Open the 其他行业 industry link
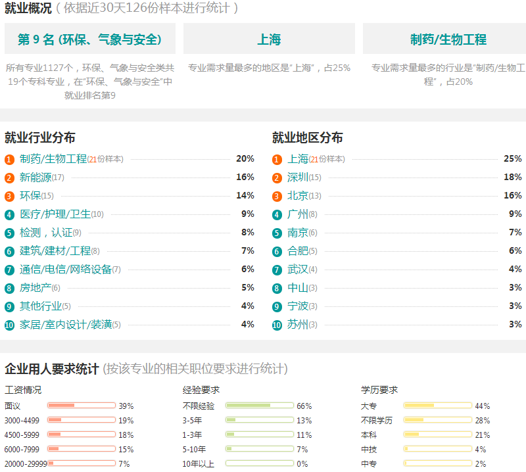 coord(41,306)
